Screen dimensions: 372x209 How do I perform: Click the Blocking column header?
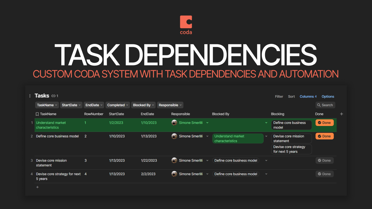278,114
